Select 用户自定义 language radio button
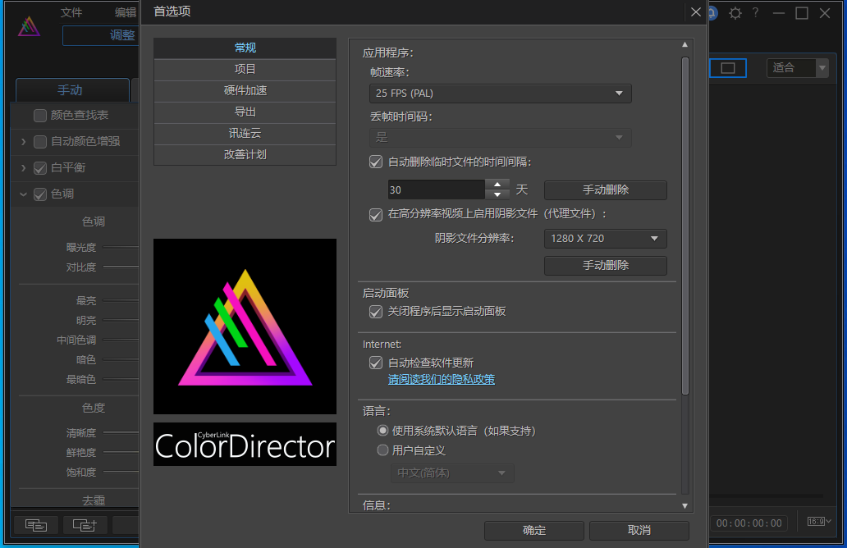Screen dimensions: 847x548 coord(383,450)
